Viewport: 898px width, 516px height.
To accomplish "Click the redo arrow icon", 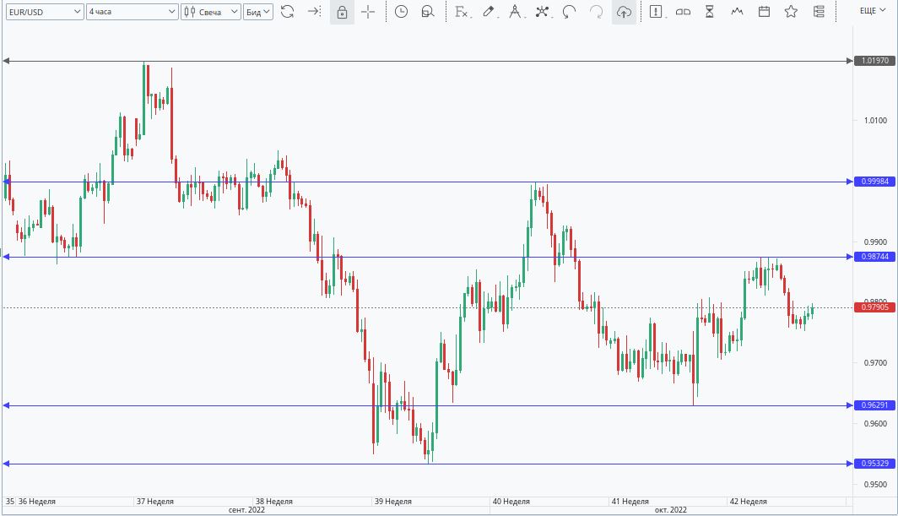I will click(596, 12).
